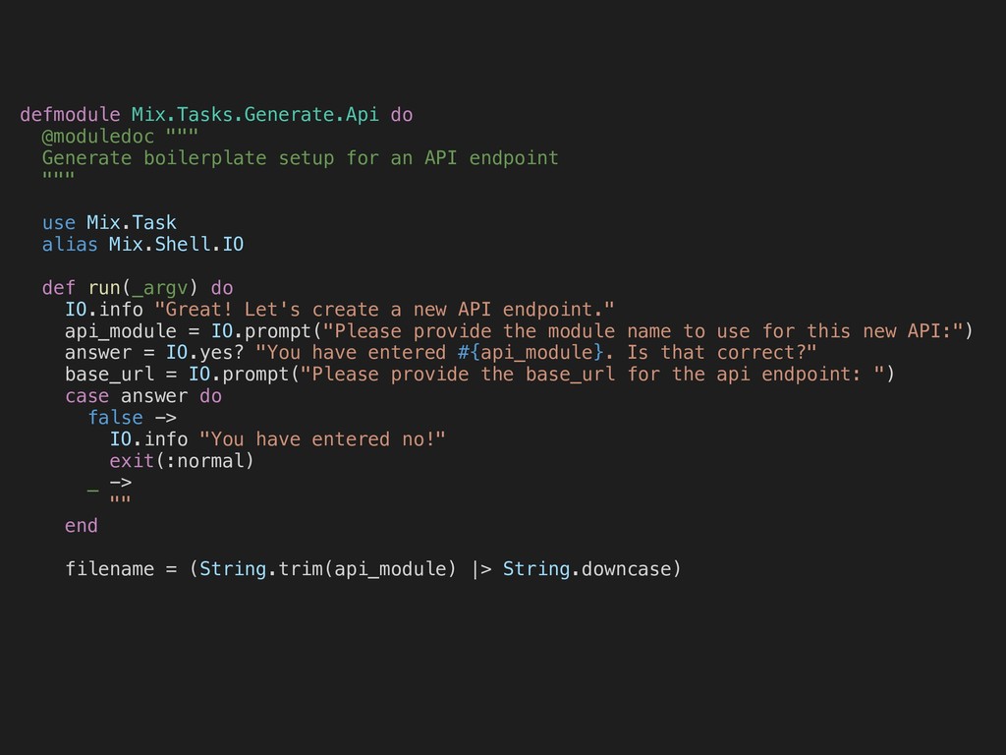Screen dimensions: 1006x755
Task: Click the 'case' keyword
Action: click(86, 396)
